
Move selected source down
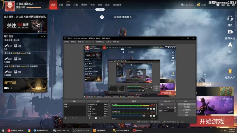[103, 118]
